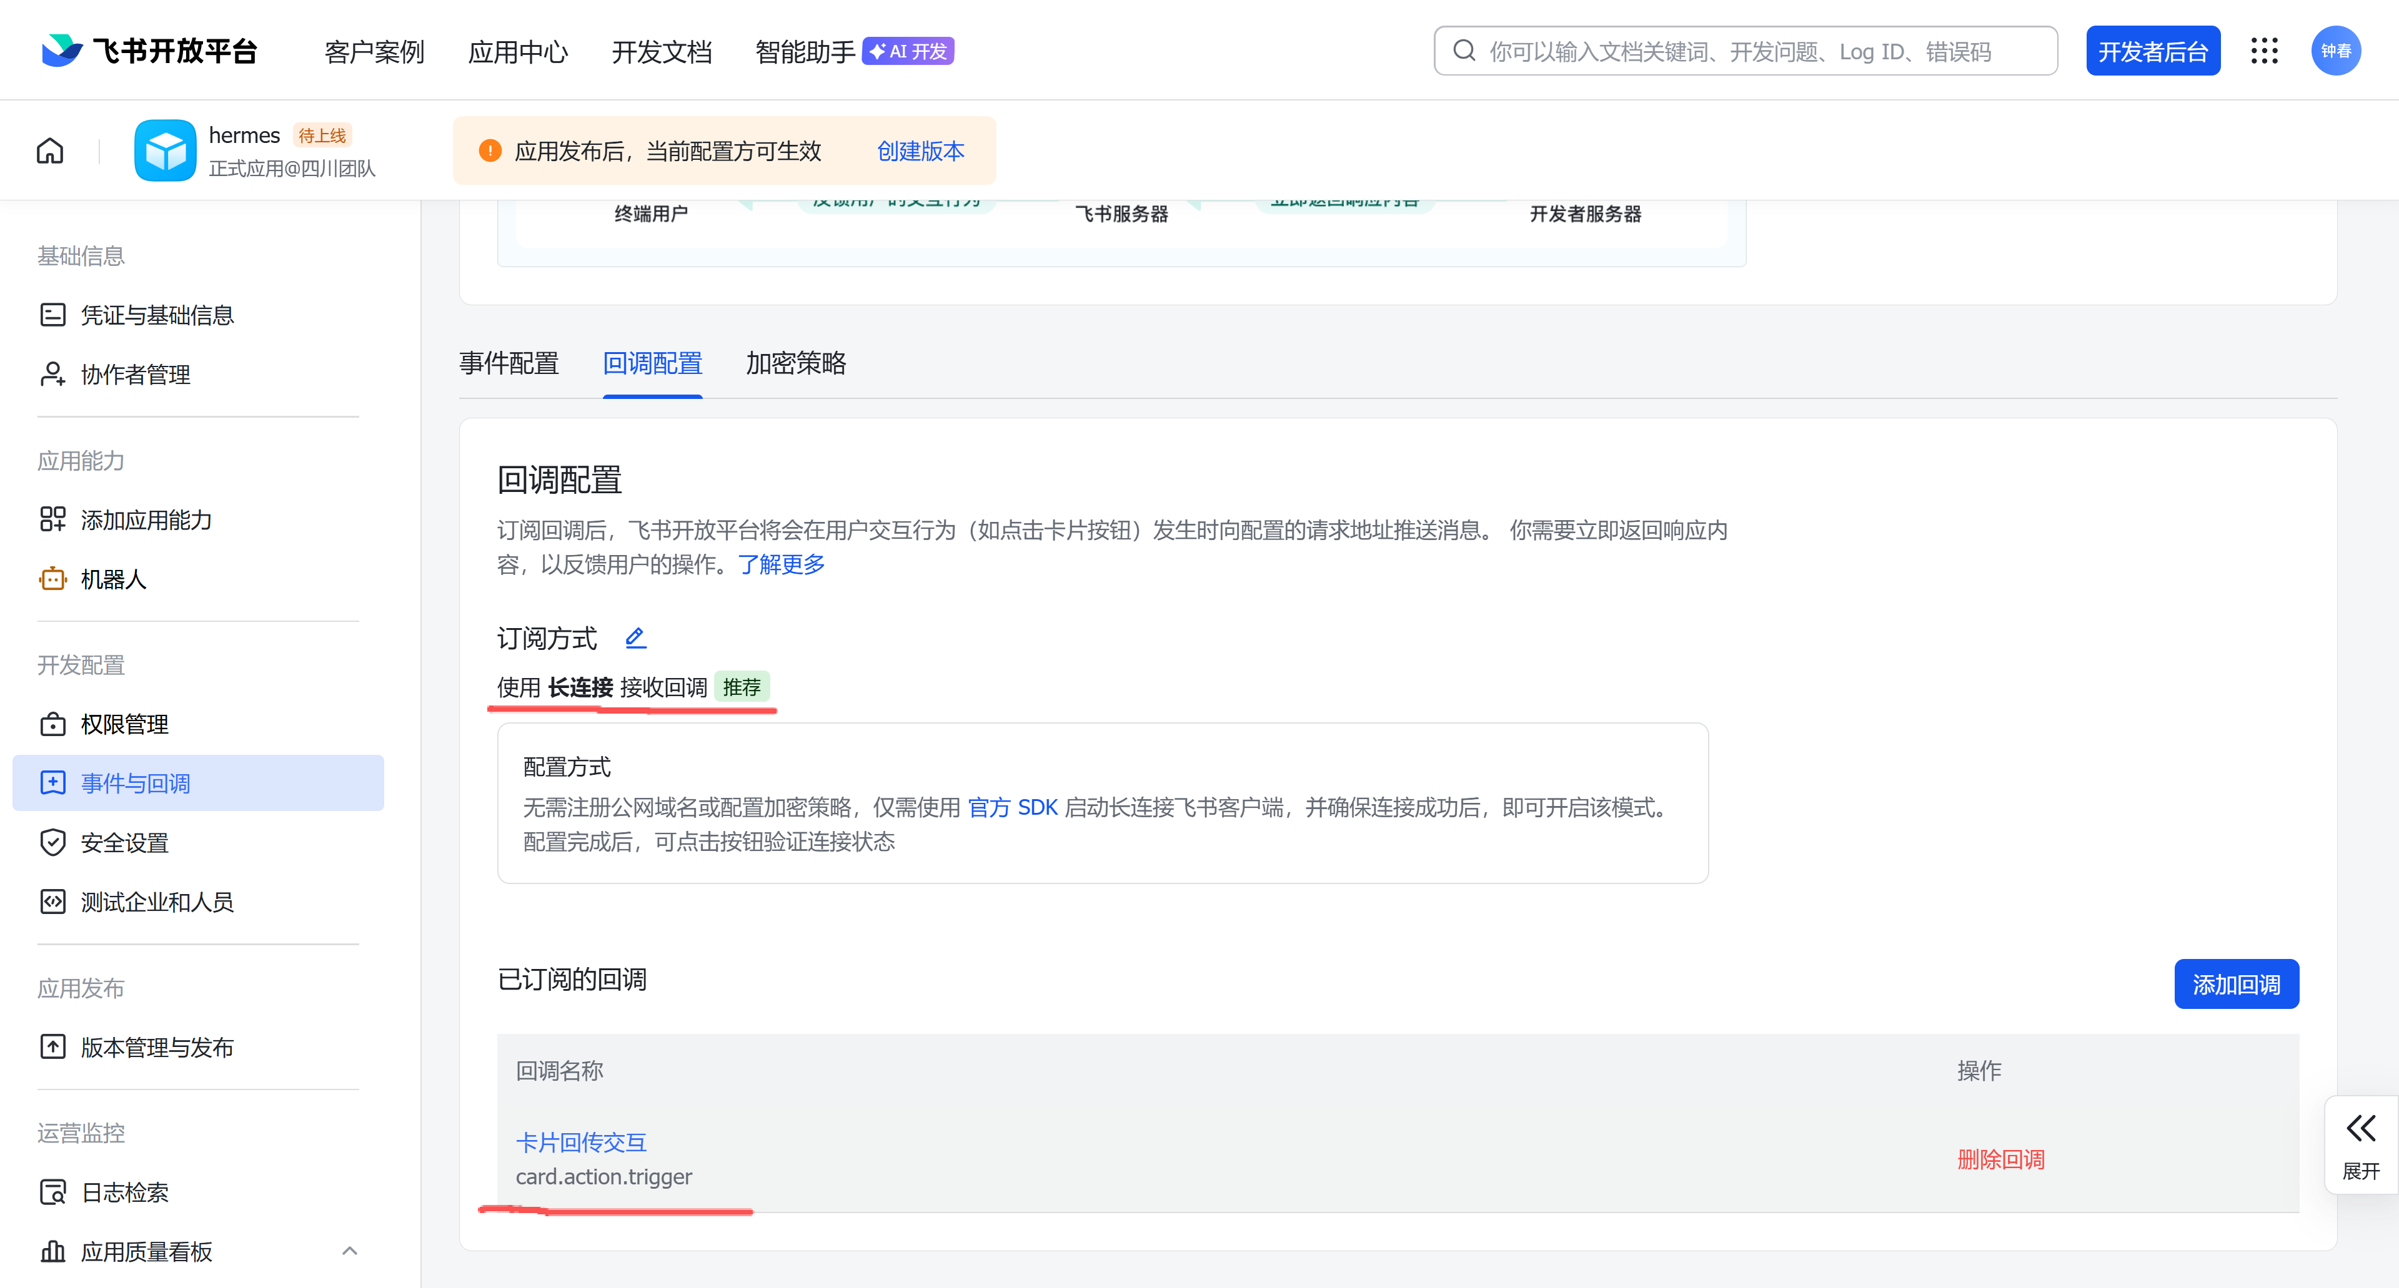Click the 应用质量看板 chart icon
The height and width of the screenshot is (1288, 2399).
click(53, 1252)
